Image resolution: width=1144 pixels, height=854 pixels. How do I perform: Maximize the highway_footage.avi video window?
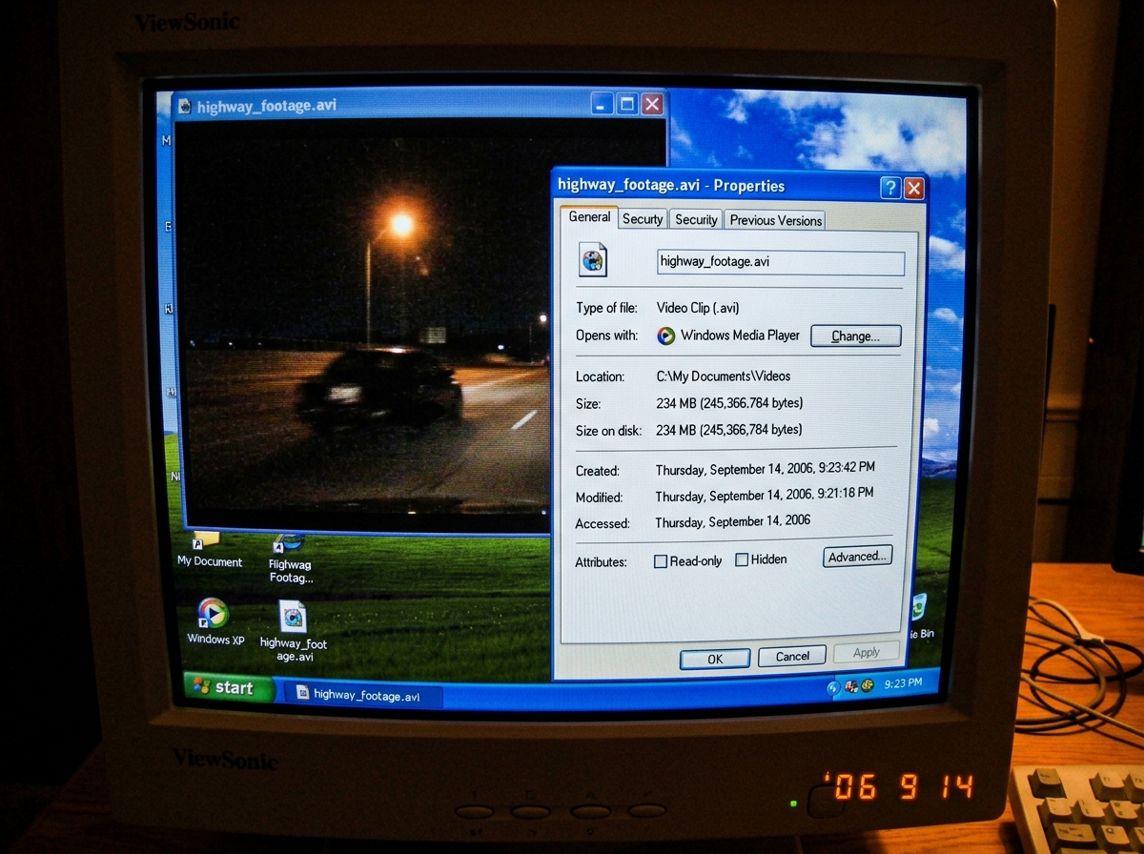pyautogui.click(x=626, y=104)
